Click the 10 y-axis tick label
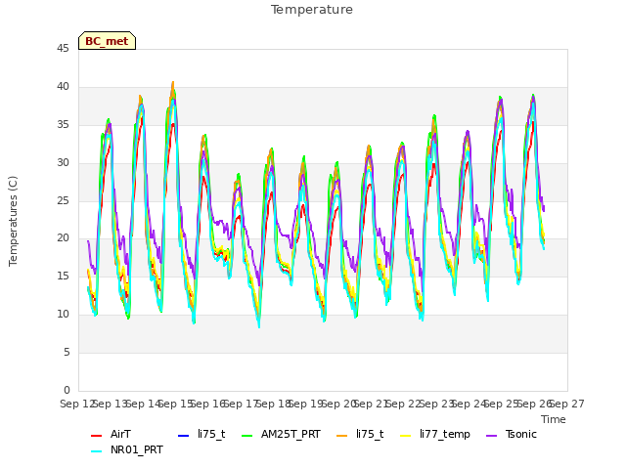626x469 pixels. [x=63, y=315]
